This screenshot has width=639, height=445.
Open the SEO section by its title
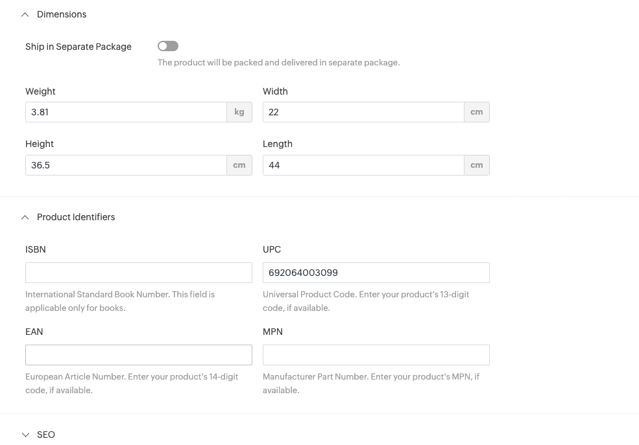(x=46, y=435)
